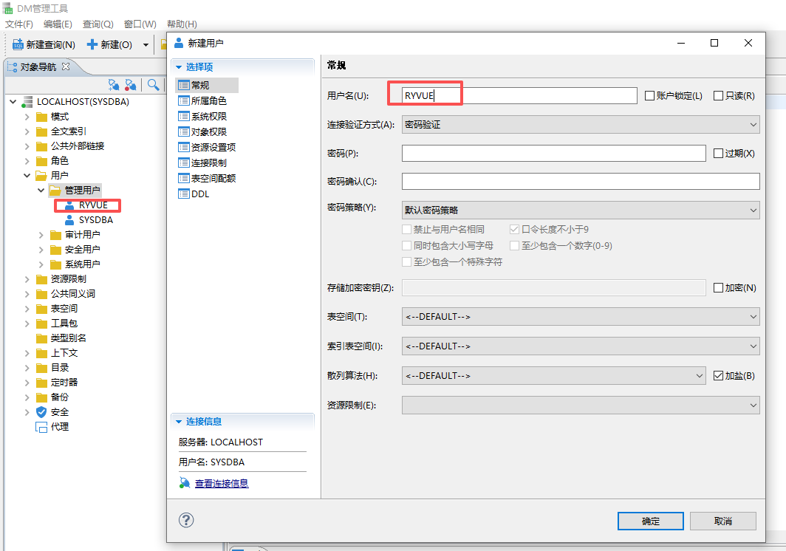Click into the 用户名(U) field
This screenshot has width=786, height=551.
click(519, 96)
